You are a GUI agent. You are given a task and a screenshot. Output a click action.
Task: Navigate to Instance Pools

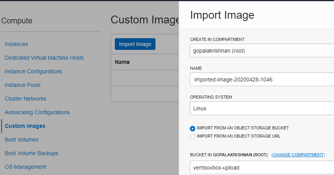[23, 85]
